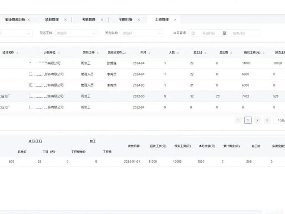
Task: Close the 工资管理 tab
Action: click(175, 20)
